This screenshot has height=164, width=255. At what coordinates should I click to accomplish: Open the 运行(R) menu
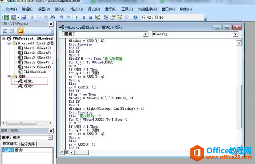[x=110, y=9]
